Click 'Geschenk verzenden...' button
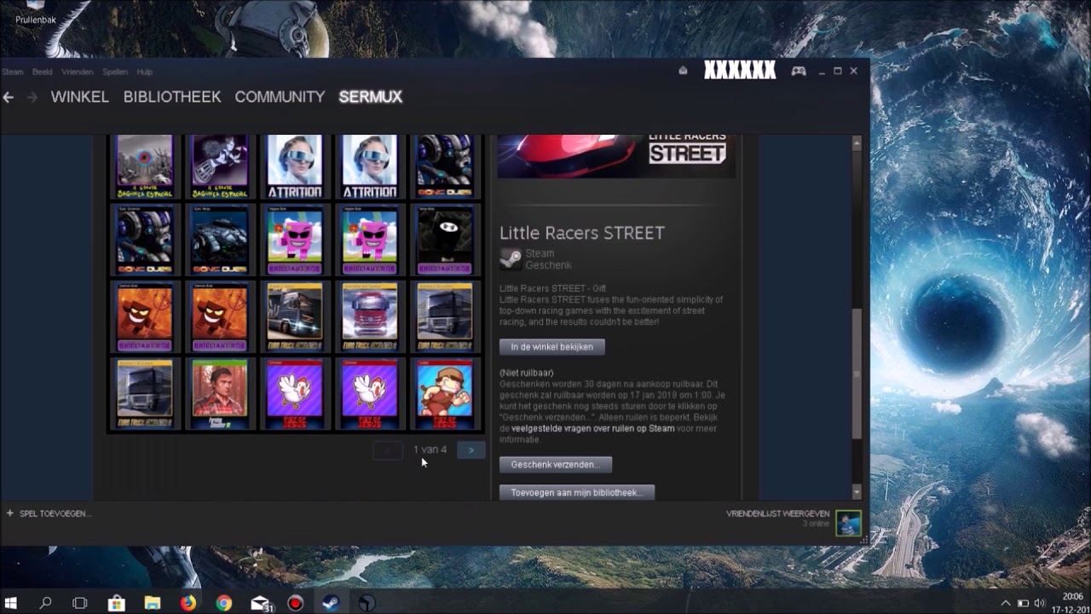 click(556, 465)
